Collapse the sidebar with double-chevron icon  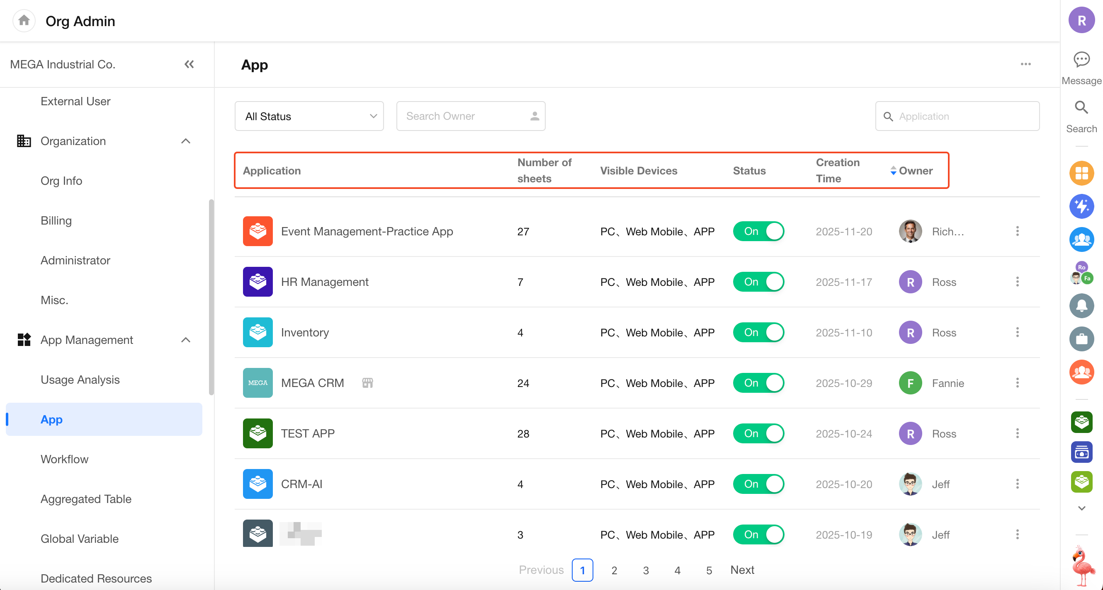point(189,64)
